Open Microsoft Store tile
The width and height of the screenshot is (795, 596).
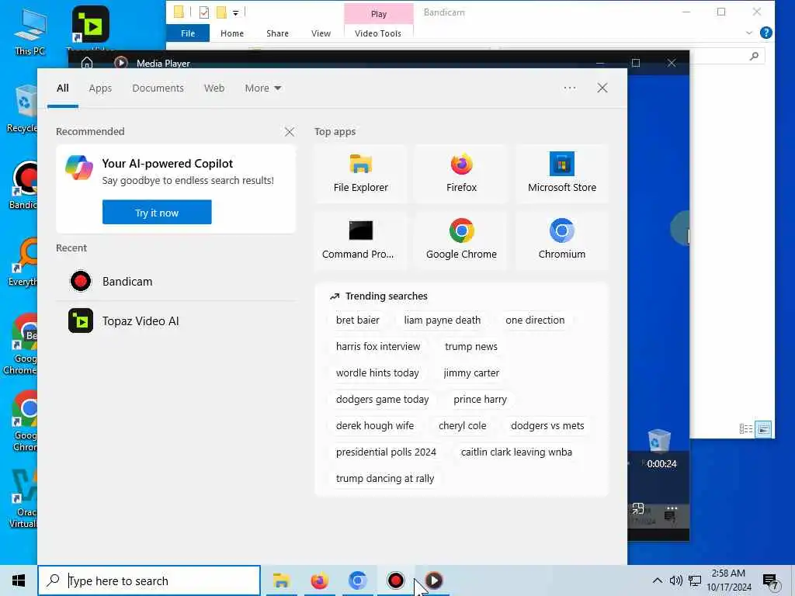562,173
